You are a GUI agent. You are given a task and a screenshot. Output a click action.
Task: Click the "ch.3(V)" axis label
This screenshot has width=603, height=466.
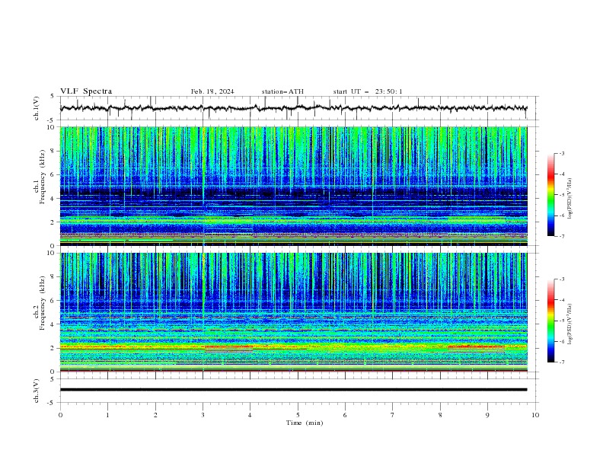(37, 391)
